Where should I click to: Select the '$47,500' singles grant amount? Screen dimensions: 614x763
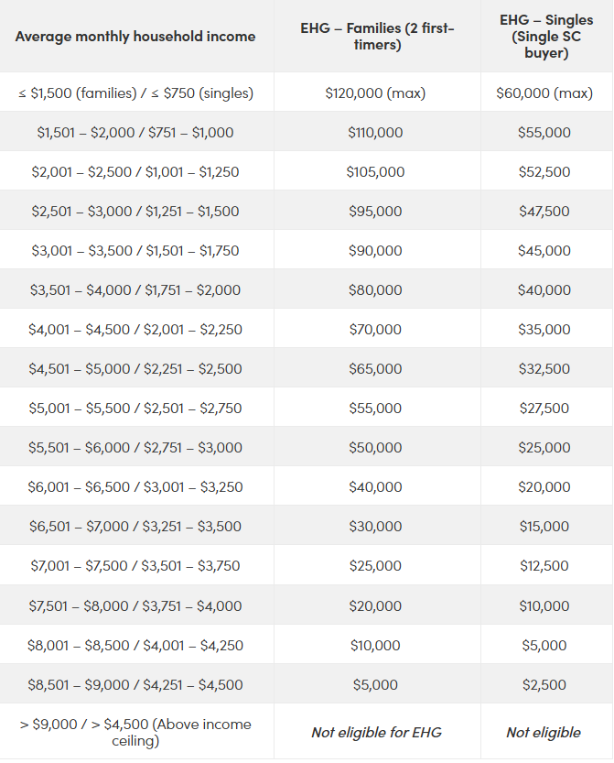(544, 212)
